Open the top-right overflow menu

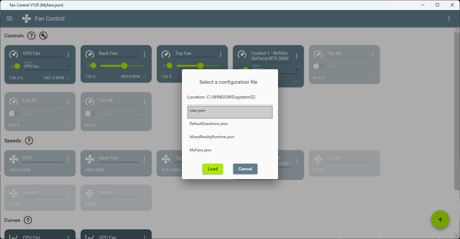pyautogui.click(x=449, y=18)
